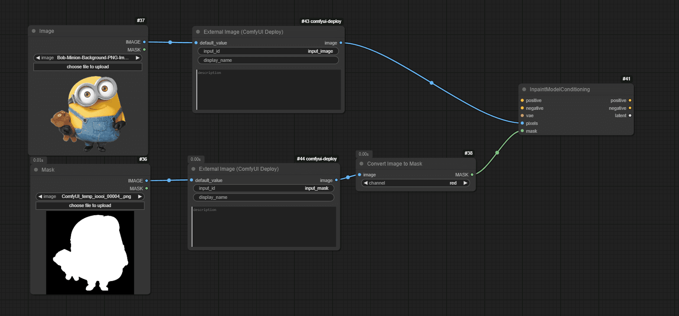Click the mask input port on InpaintModelConditioning

(522, 131)
